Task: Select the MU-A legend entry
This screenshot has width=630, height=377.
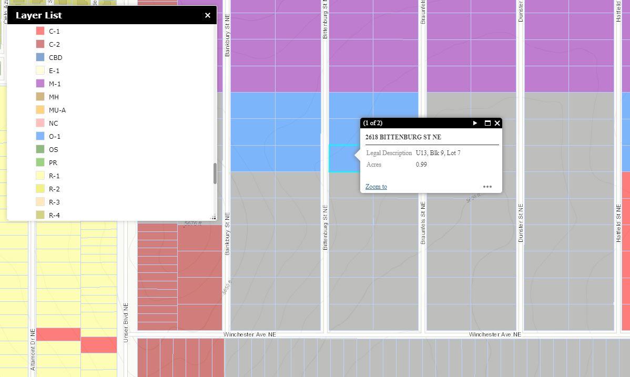Action: click(57, 110)
